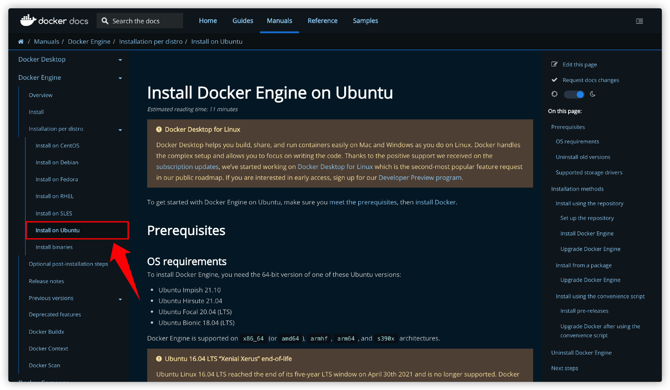The image size is (670, 390).
Task: Jump to Prerequisites in page outline
Action: pos(568,127)
